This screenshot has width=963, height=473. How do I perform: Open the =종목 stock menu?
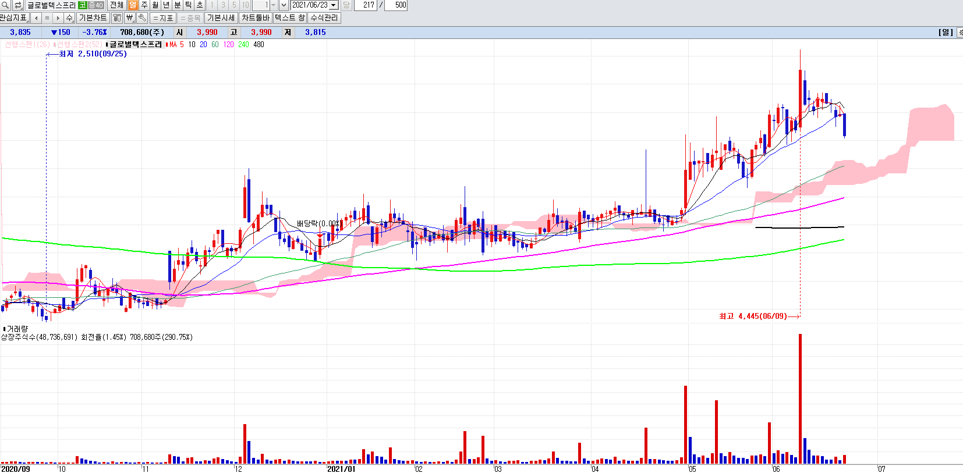coord(190,18)
